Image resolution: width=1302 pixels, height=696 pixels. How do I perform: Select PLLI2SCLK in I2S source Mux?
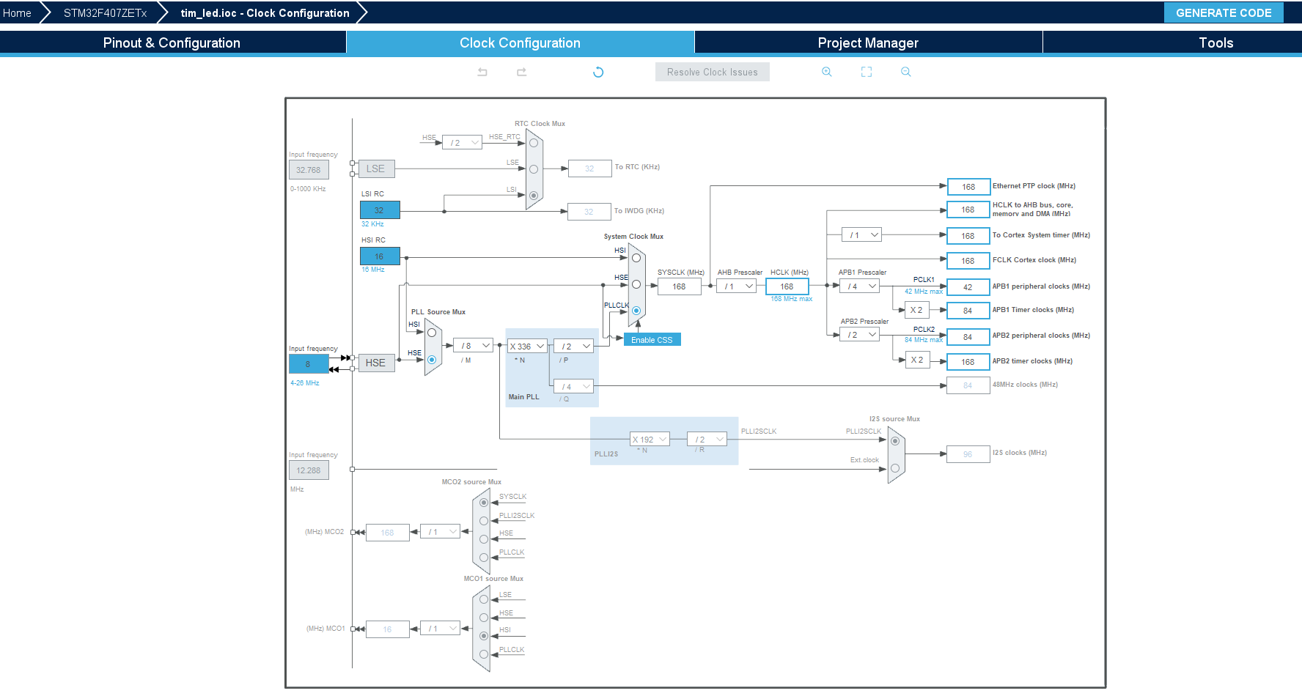895,441
